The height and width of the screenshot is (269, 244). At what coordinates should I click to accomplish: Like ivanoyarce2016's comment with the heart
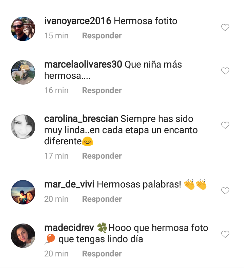click(225, 28)
